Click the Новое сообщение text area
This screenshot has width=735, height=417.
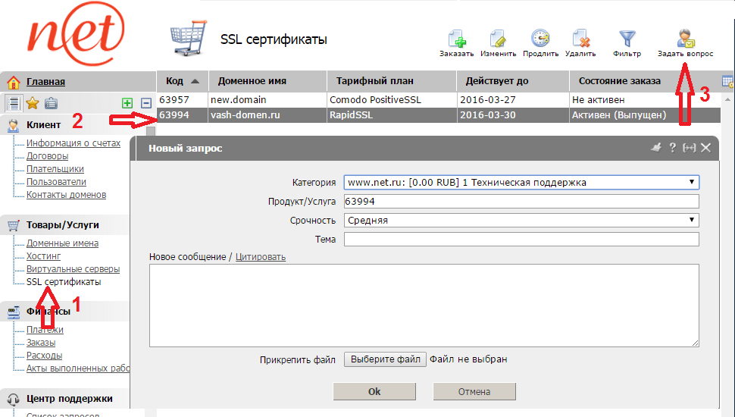pyautogui.click(x=424, y=306)
